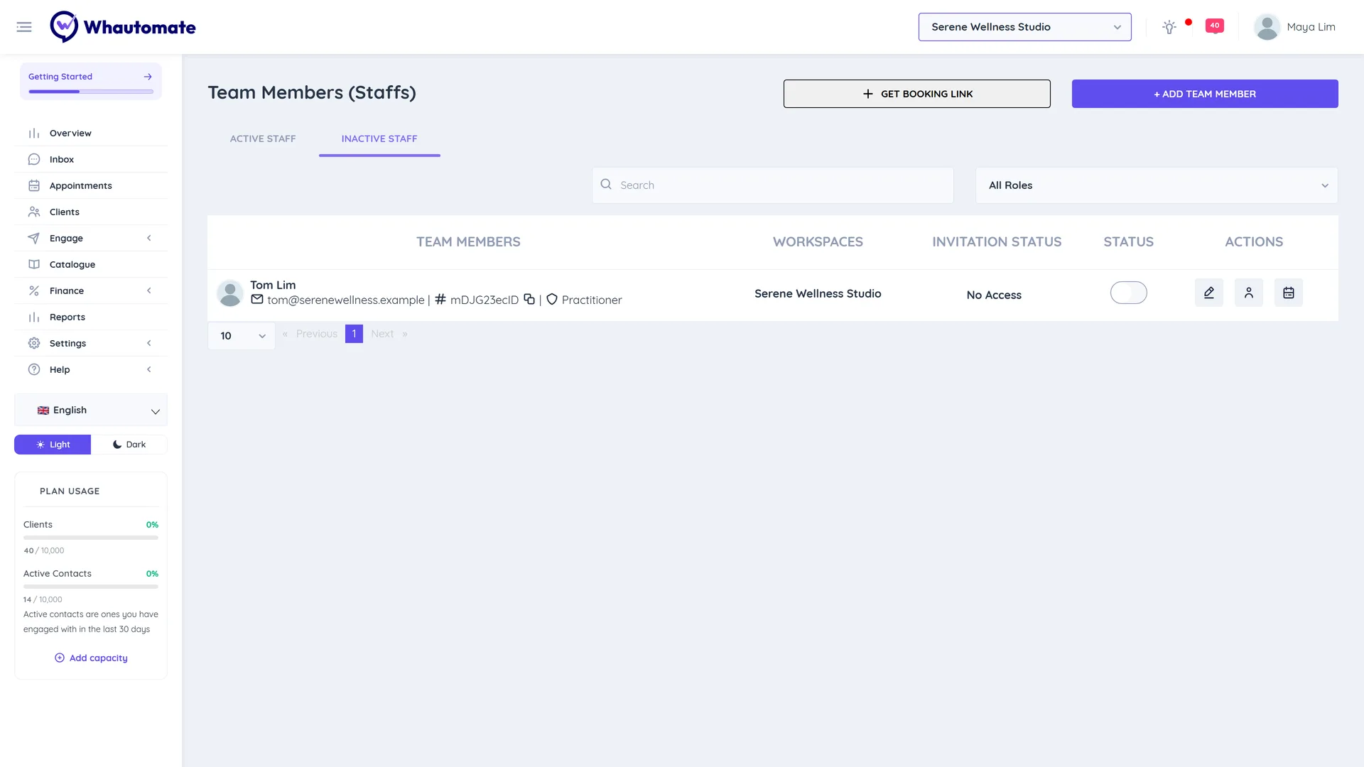Focus the staff Search field

pyautogui.click(x=773, y=185)
